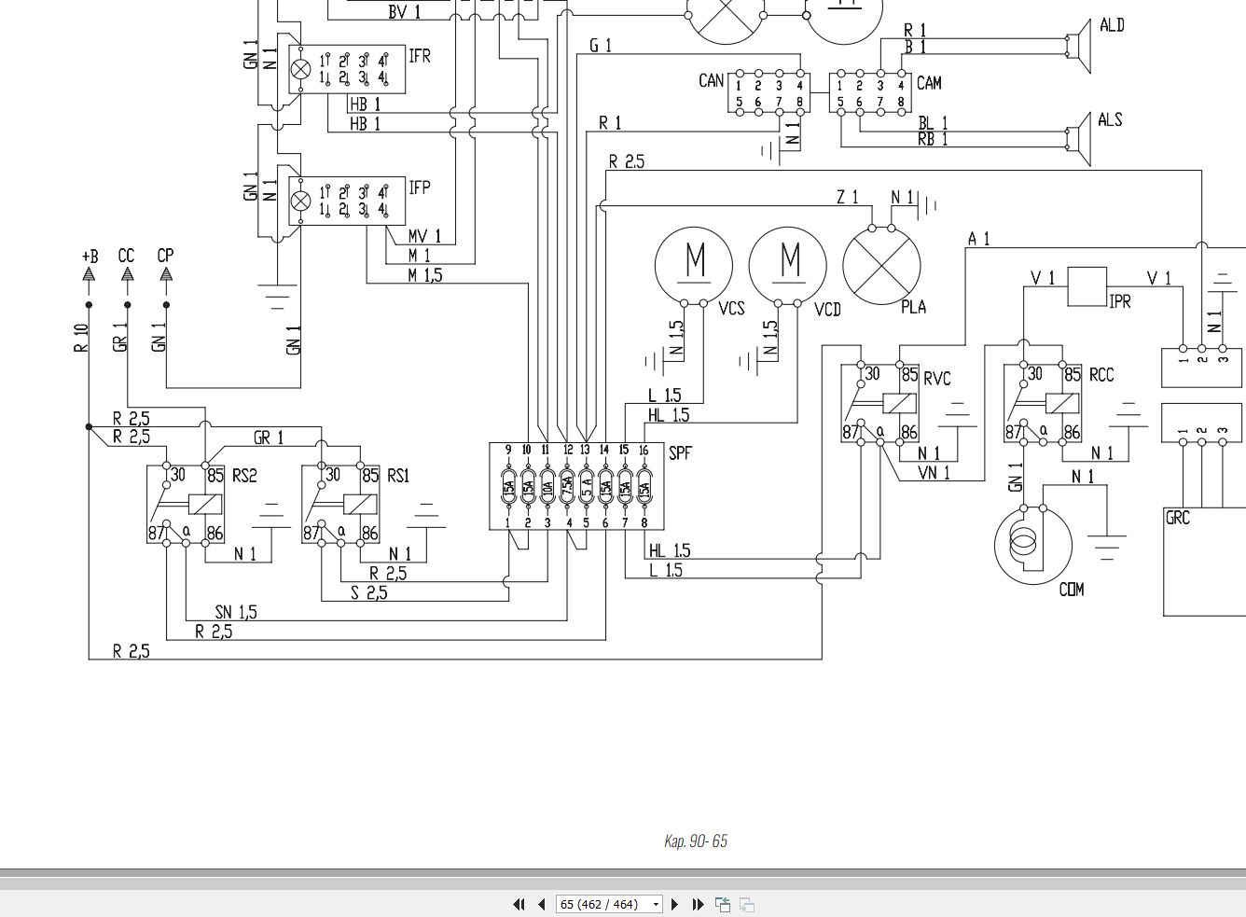The width and height of the screenshot is (1246, 917).
Task: Click the RS1 relay symbol
Action: click(341, 504)
